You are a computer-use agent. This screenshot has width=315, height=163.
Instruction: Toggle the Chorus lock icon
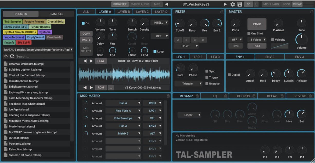(254, 96)
